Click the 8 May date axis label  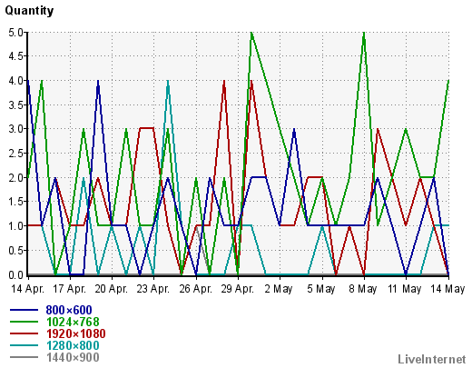pos(363,289)
